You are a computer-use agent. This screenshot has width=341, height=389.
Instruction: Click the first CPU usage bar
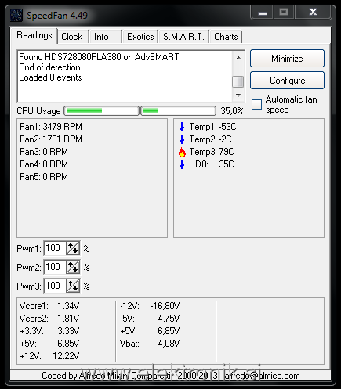(101, 111)
